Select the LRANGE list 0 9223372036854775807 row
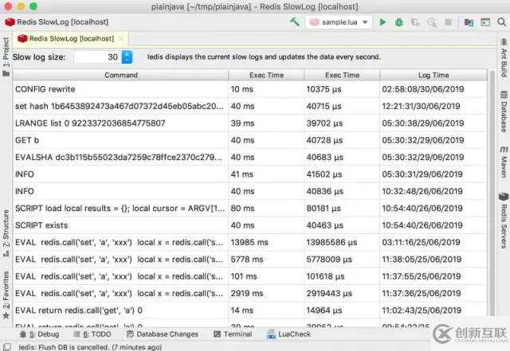 click(250, 123)
